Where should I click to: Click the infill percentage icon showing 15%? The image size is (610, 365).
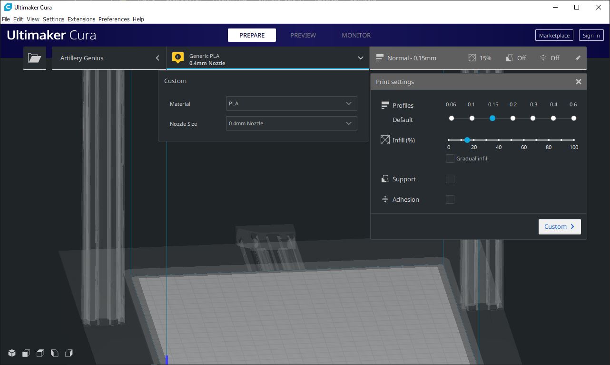point(472,58)
